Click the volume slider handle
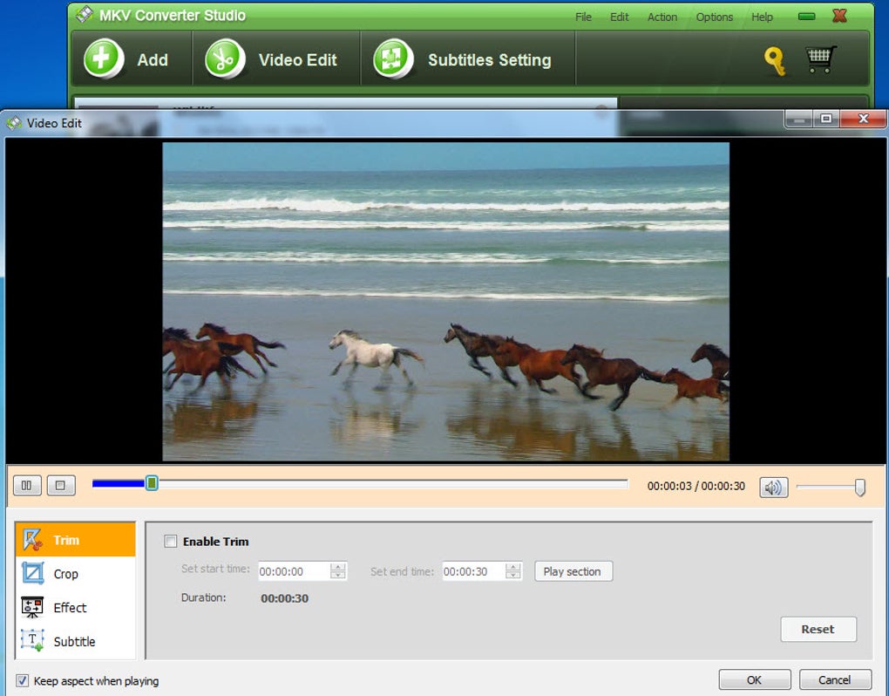The height and width of the screenshot is (696, 889). [859, 488]
